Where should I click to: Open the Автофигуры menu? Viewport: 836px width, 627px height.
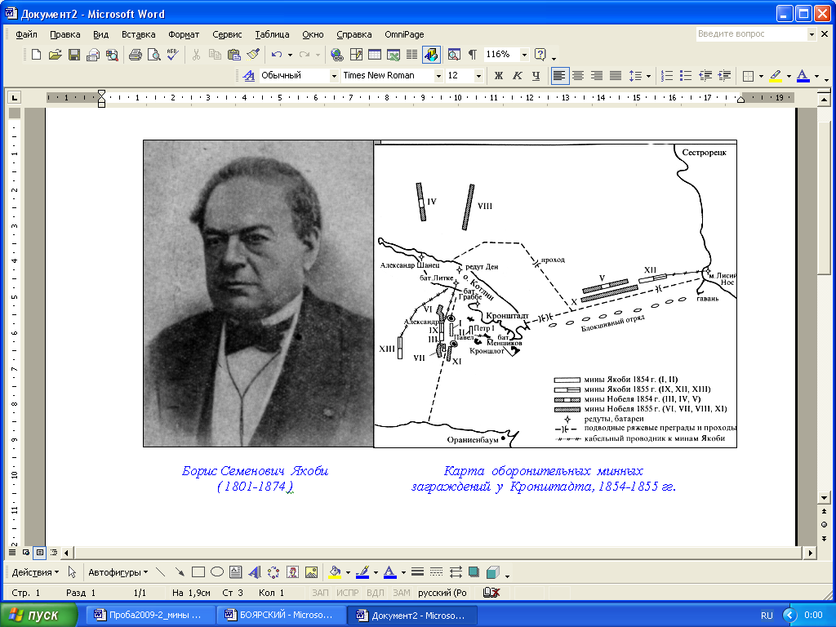(118, 572)
